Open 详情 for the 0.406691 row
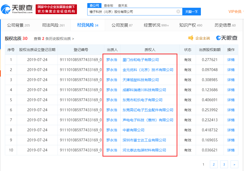 coord(231,100)
